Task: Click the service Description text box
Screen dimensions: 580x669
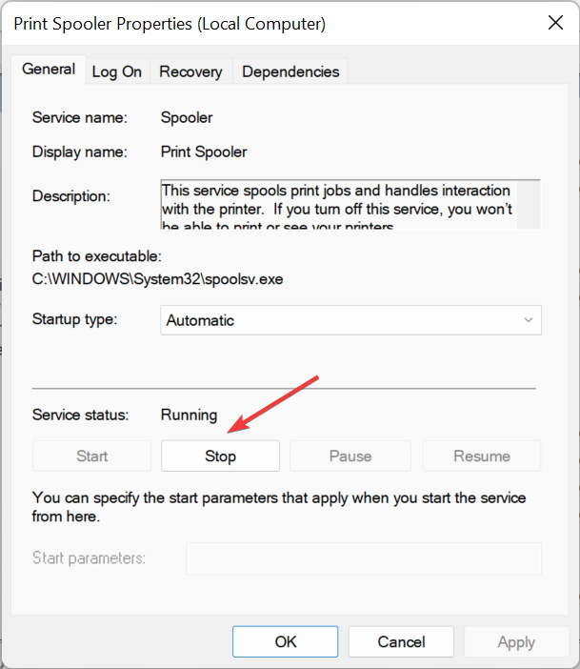Action: tap(338, 204)
